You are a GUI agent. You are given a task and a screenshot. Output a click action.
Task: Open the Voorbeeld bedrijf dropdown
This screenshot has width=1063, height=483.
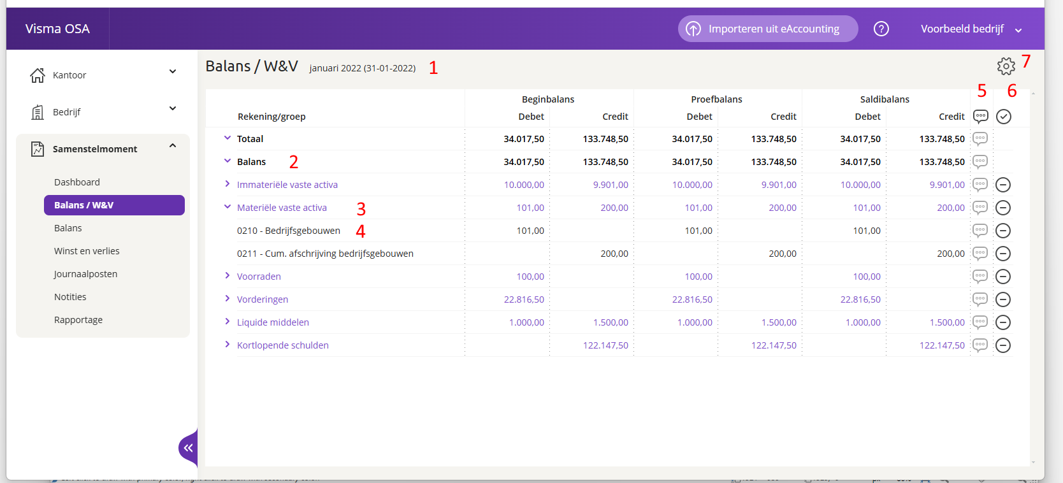[971, 29]
